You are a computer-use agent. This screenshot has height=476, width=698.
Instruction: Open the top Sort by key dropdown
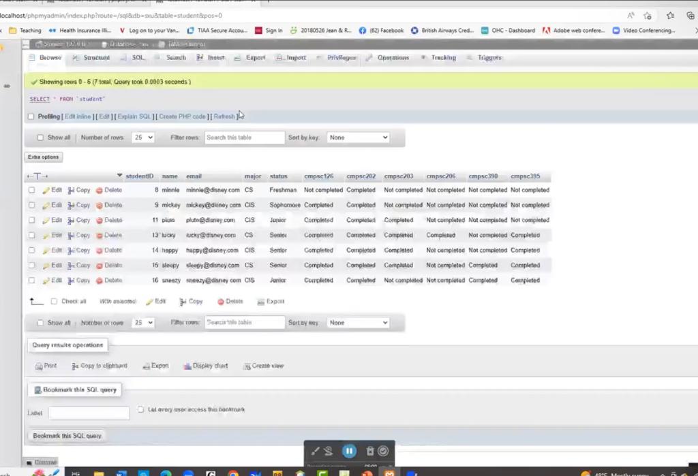pyautogui.click(x=359, y=138)
